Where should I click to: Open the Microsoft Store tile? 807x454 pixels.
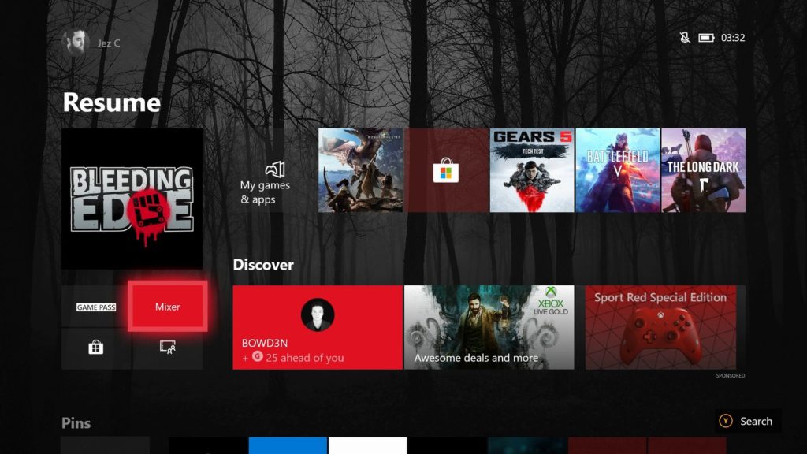[446, 170]
